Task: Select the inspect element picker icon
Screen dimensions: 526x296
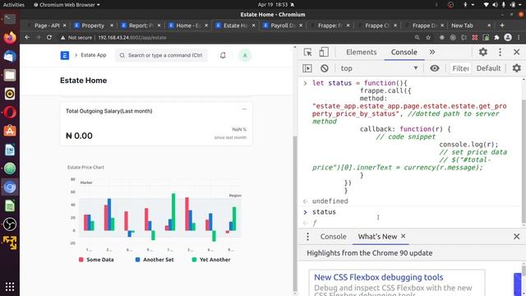Action: (x=307, y=52)
